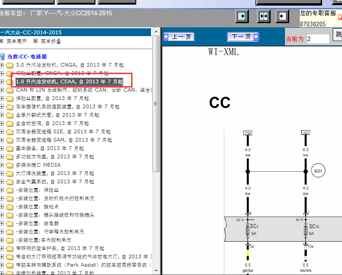The width and height of the screenshot is (342, 275).
Task: Expand the CAN 和 LIN 总线联网 node
Action: (2, 90)
